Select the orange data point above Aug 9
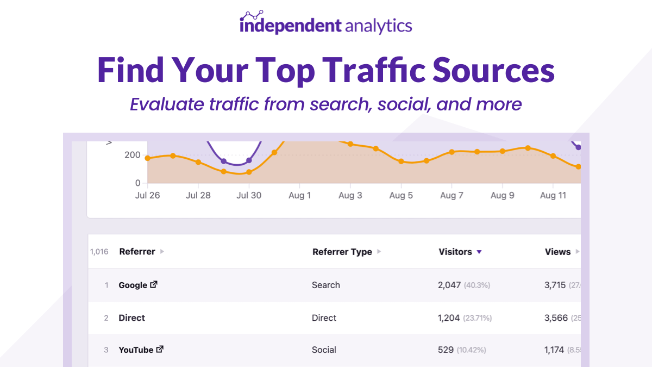652x367 pixels. tap(501, 151)
